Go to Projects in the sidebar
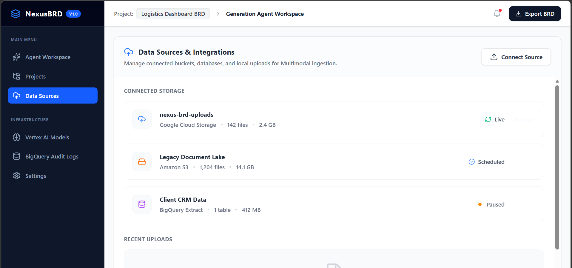This screenshot has width=572, height=268. [x=53, y=76]
